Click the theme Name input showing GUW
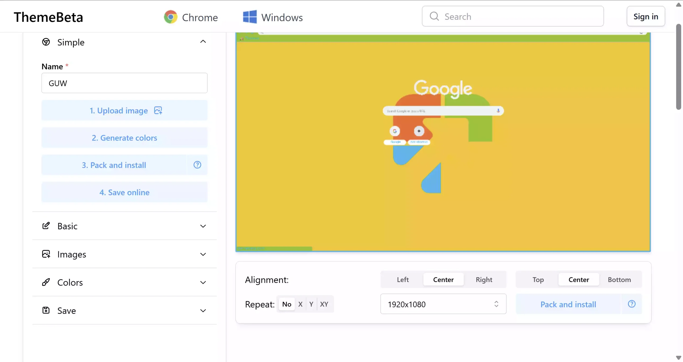The image size is (683, 362). tap(124, 83)
